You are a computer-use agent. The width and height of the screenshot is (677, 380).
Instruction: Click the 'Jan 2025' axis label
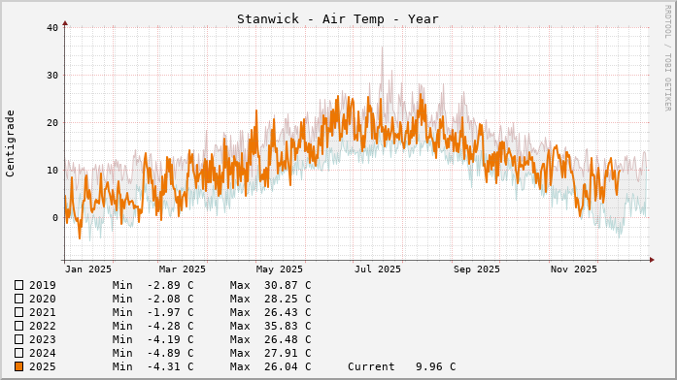click(88, 269)
